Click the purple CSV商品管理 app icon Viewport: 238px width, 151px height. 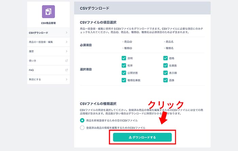click(48, 12)
